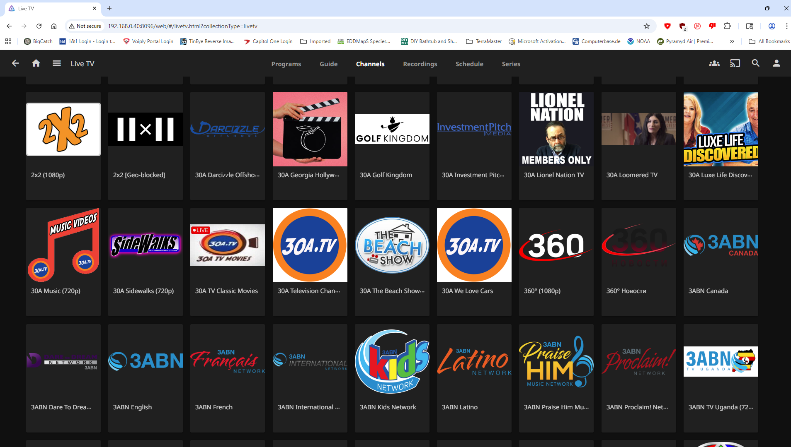Open the TerraMaster bookmarks folder

tap(484, 41)
